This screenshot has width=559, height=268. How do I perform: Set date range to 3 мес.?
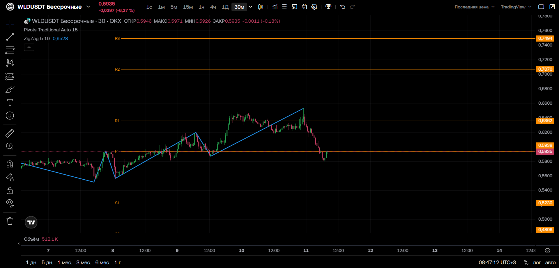(84, 262)
